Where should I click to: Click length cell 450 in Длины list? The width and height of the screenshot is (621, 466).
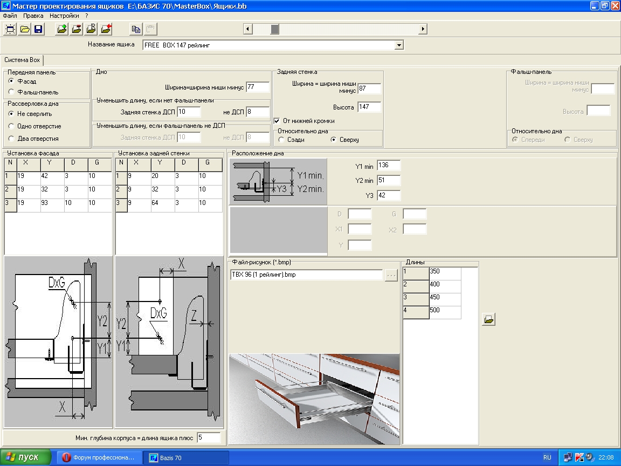pyautogui.click(x=445, y=299)
